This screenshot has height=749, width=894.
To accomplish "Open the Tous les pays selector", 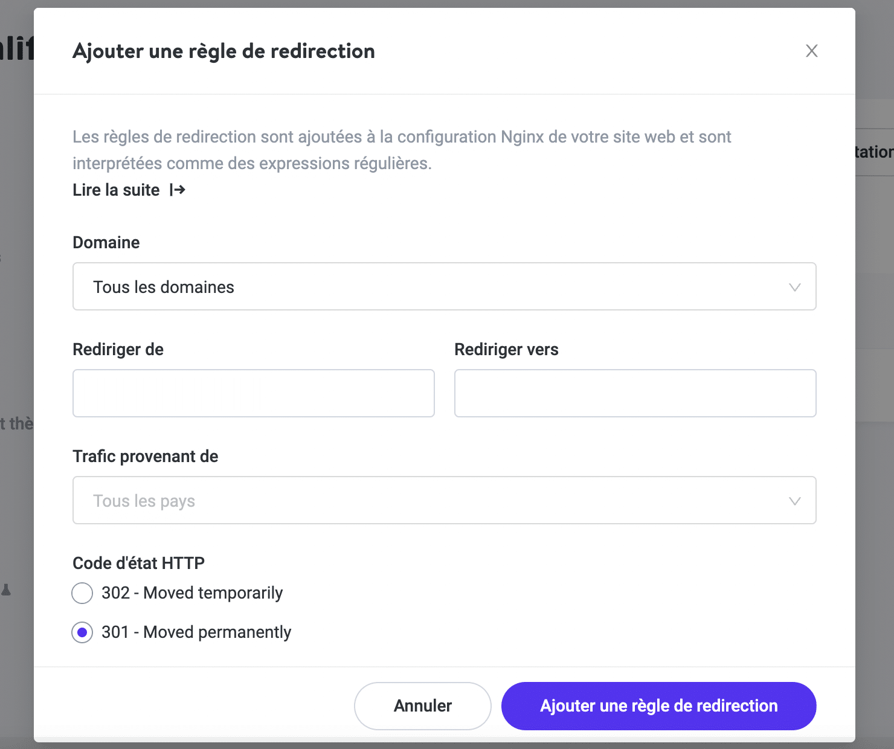I will [445, 500].
